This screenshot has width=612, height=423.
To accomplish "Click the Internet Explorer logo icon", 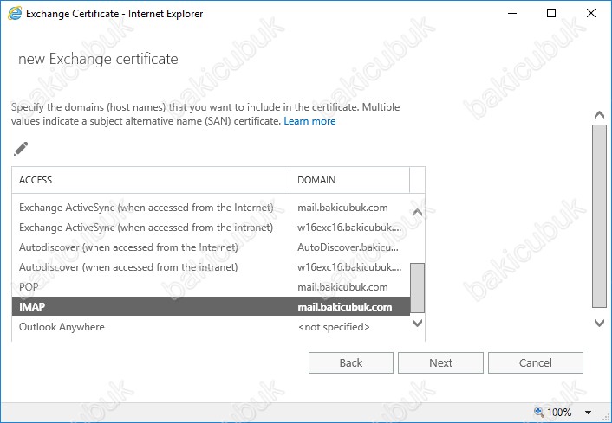I will [x=15, y=13].
